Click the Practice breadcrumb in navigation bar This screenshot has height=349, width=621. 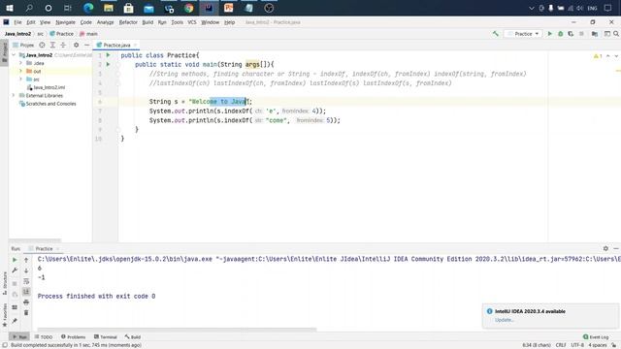62,34
